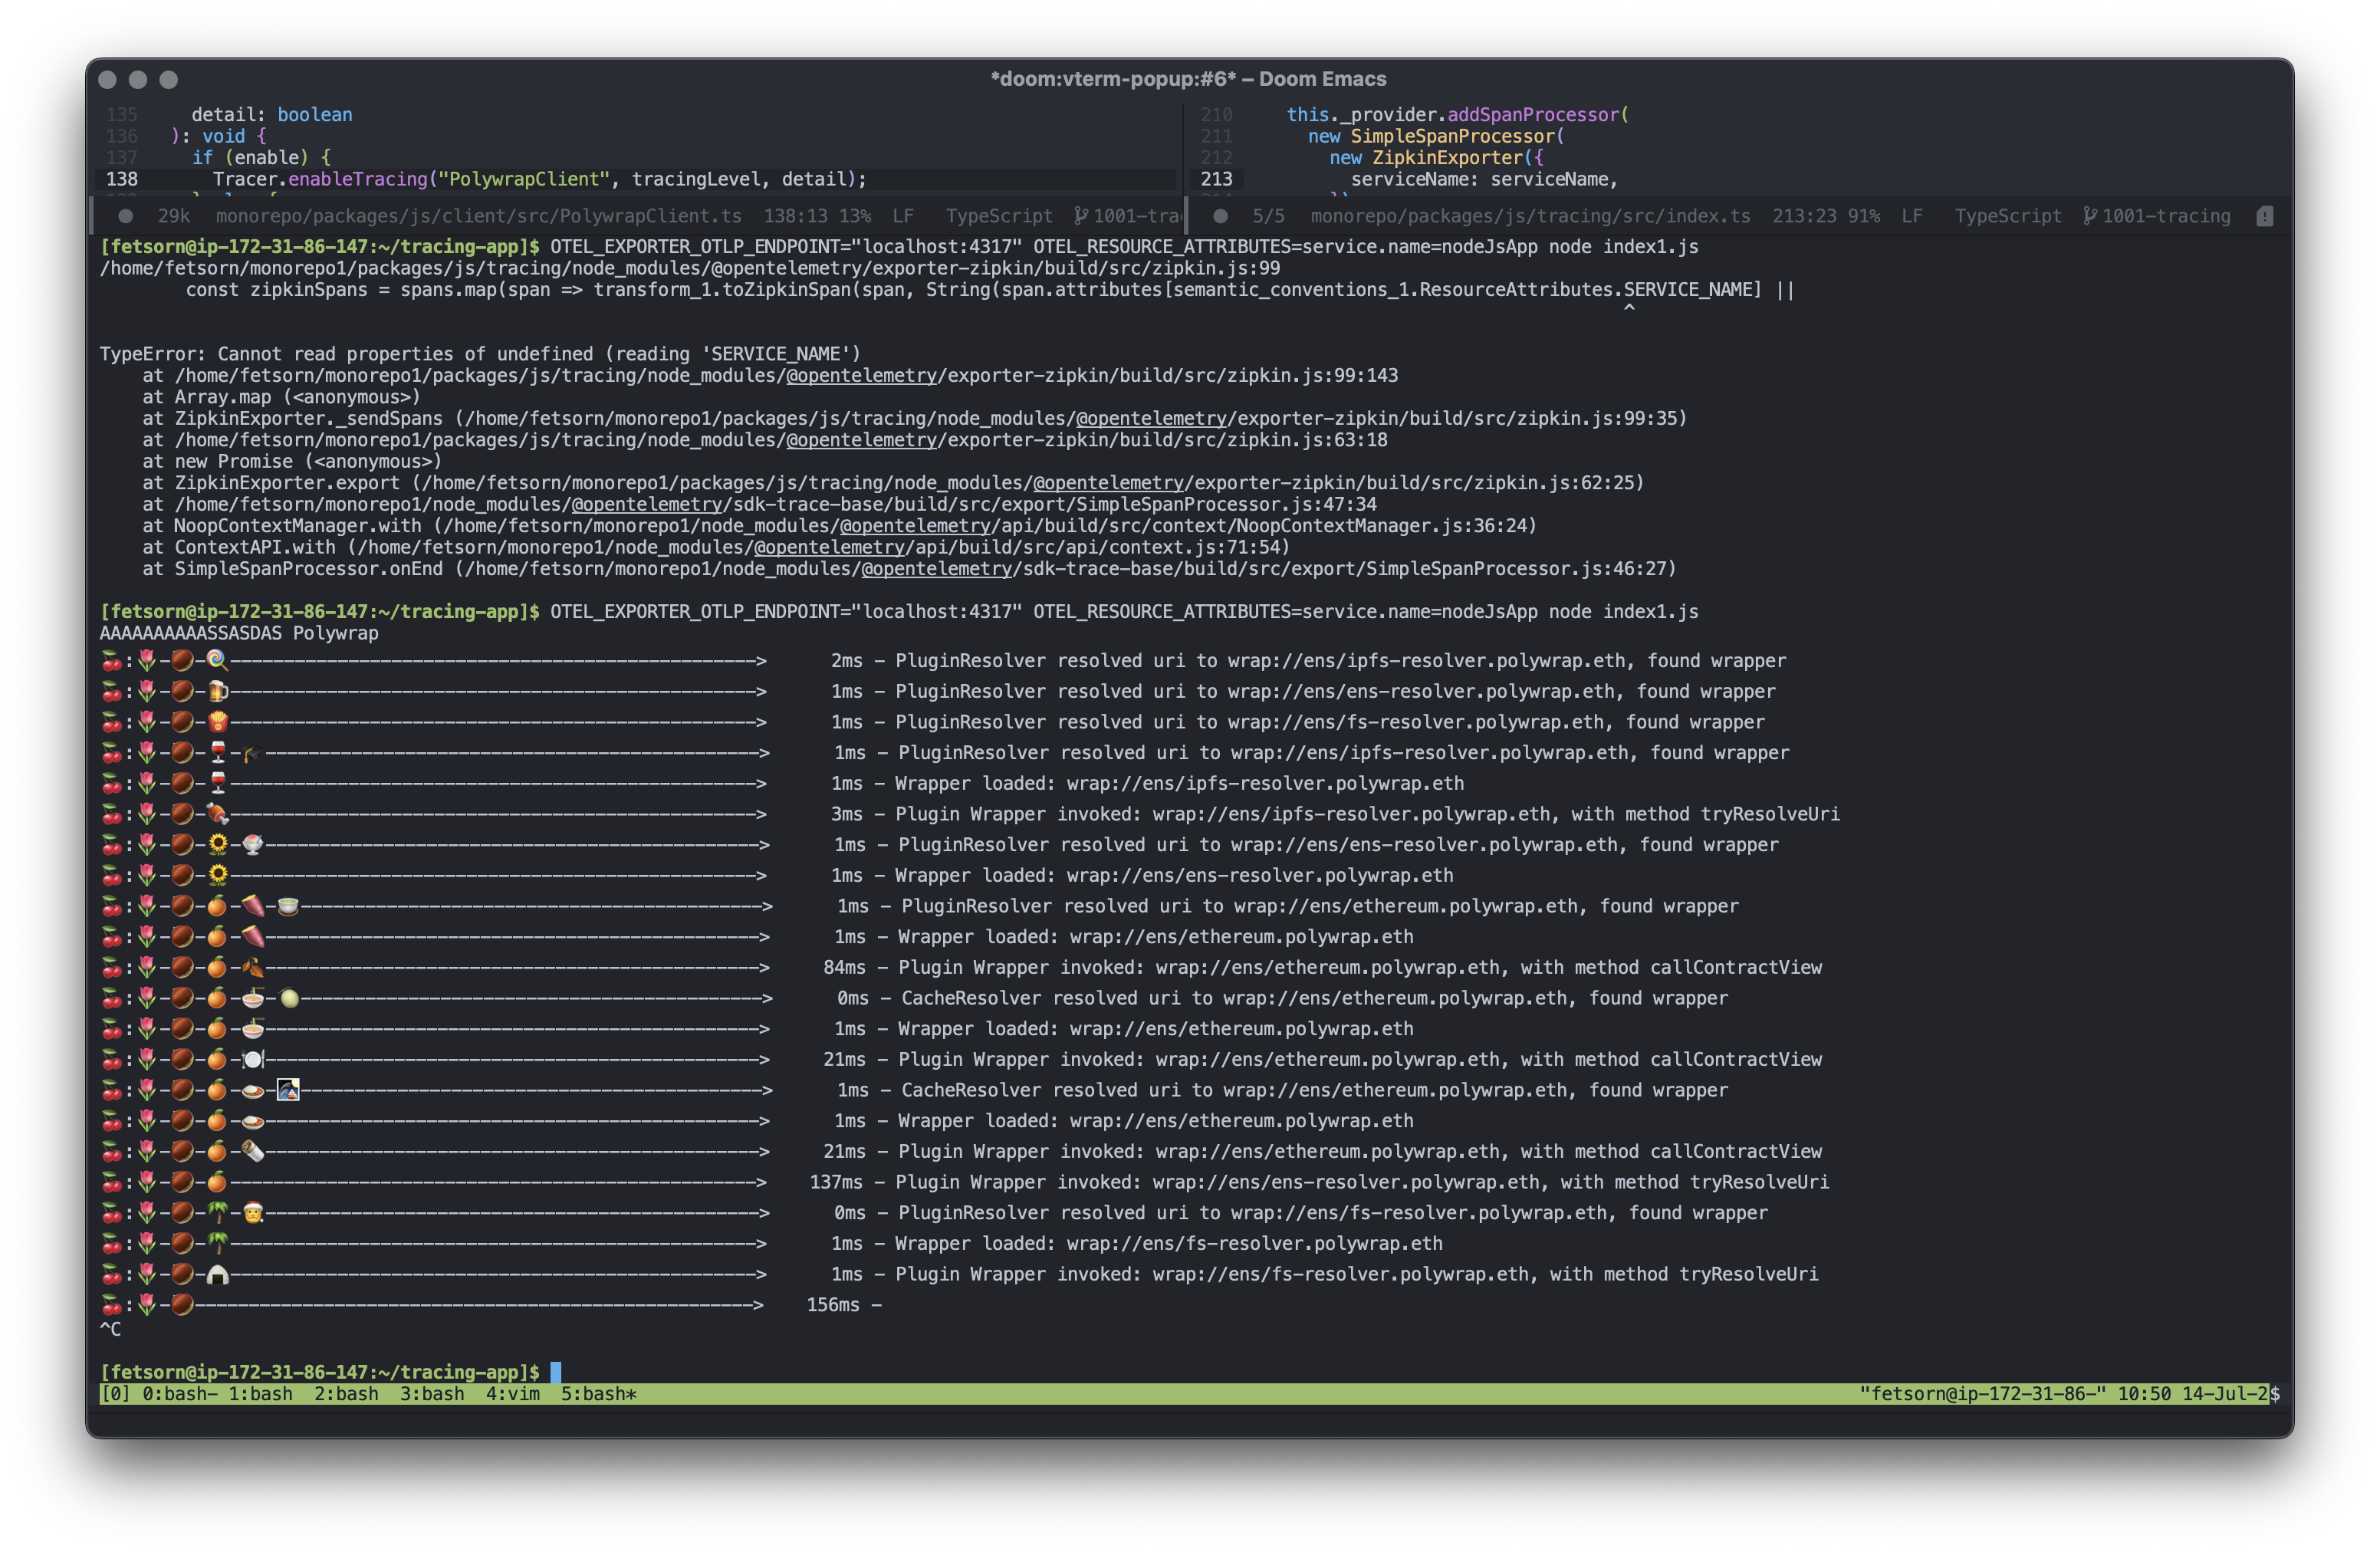Screen dimensions: 2380x1552
Task: Click the 1:bash tmux window entry
Action: pyautogui.click(x=262, y=1394)
